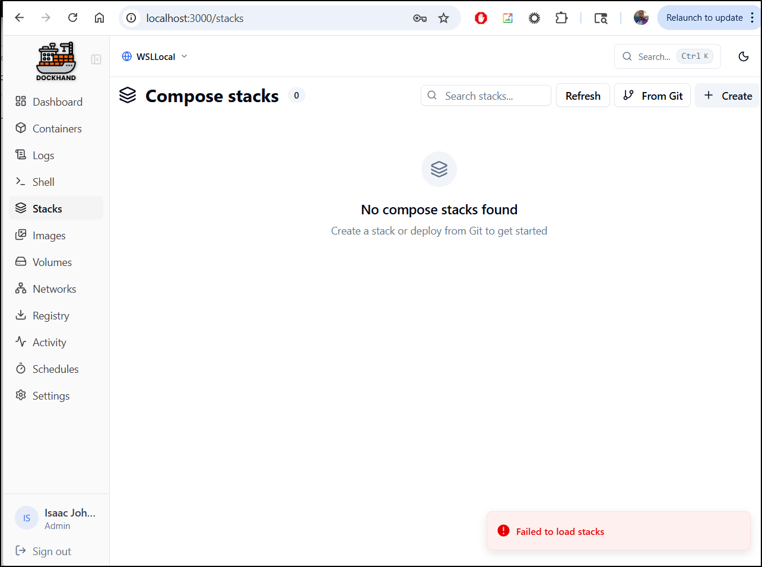Open Dashboard from the sidebar
This screenshot has height=567, width=762.
(x=57, y=102)
